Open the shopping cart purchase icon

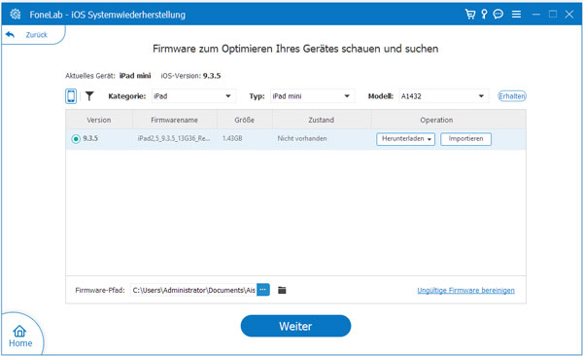tap(470, 15)
